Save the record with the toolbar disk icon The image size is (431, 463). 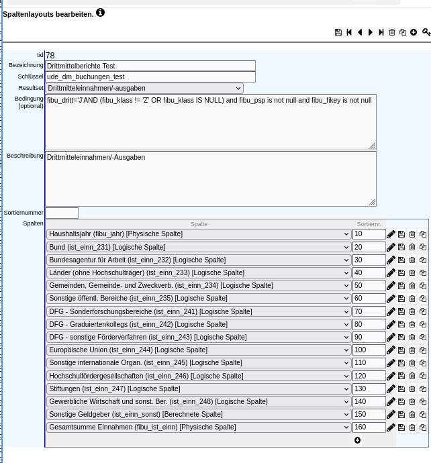click(x=338, y=32)
